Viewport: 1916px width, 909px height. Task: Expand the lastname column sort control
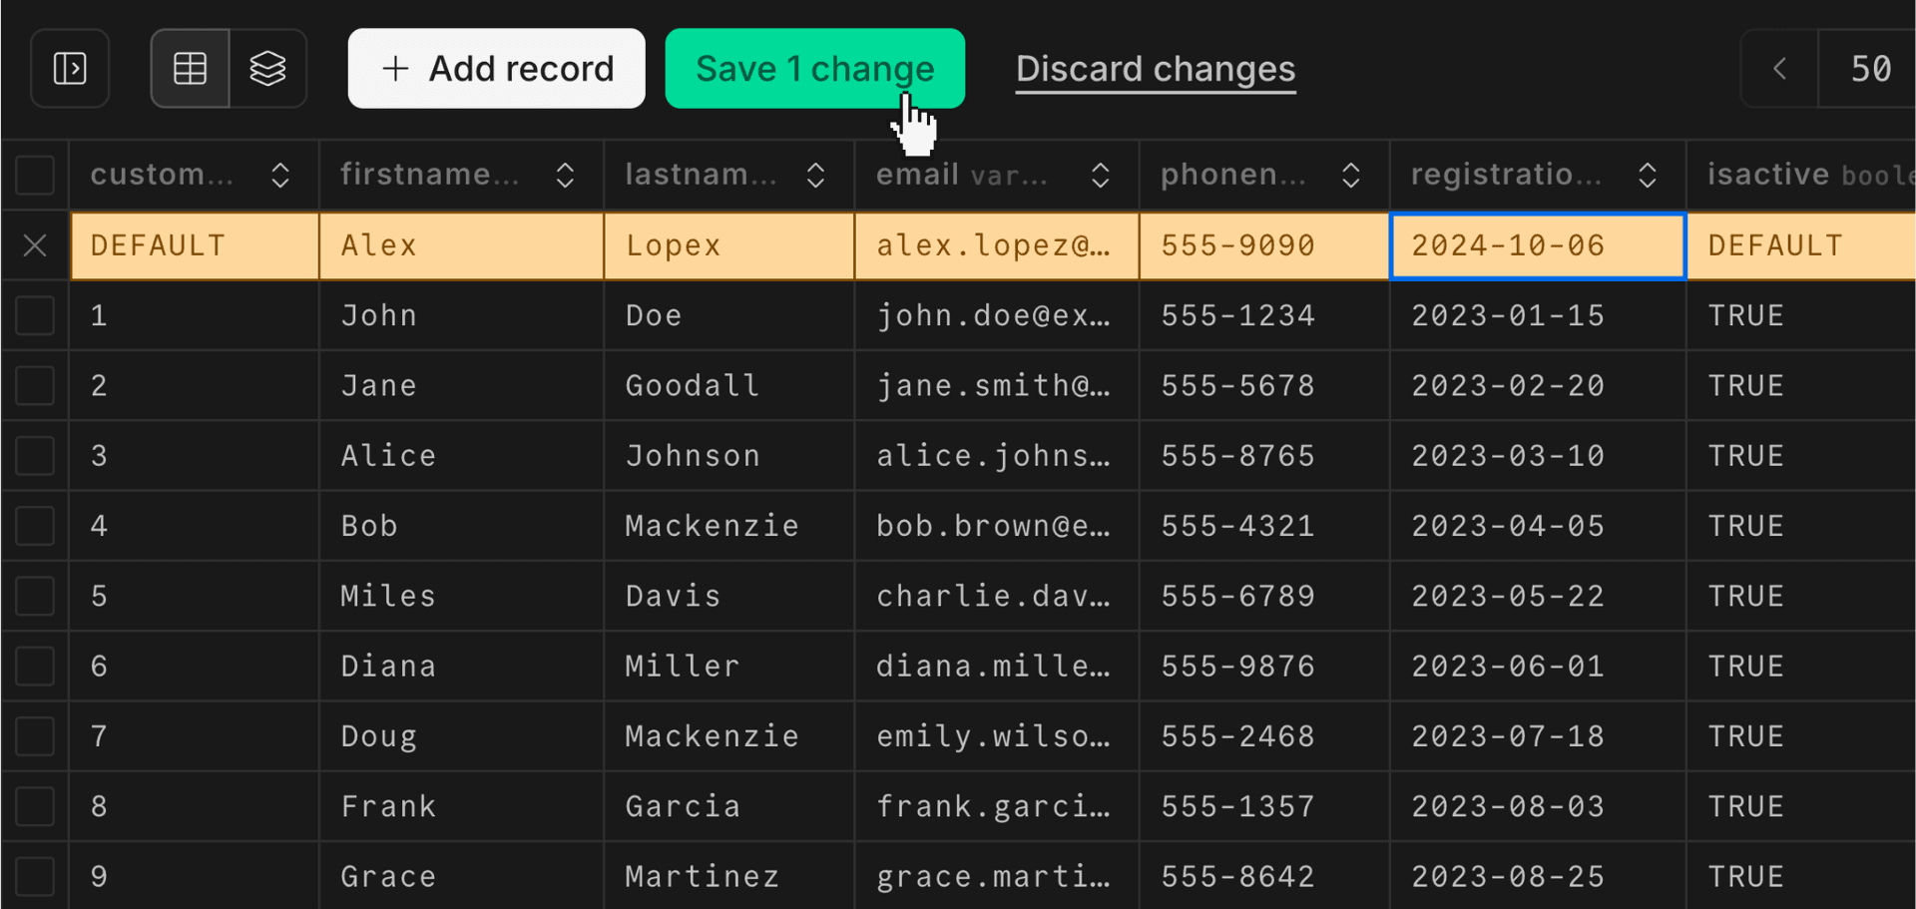(x=815, y=175)
